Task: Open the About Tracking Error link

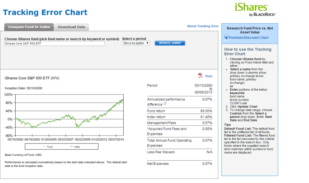Action: (203, 26)
